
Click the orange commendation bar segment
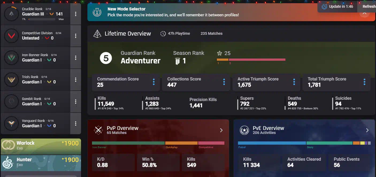[222, 60]
